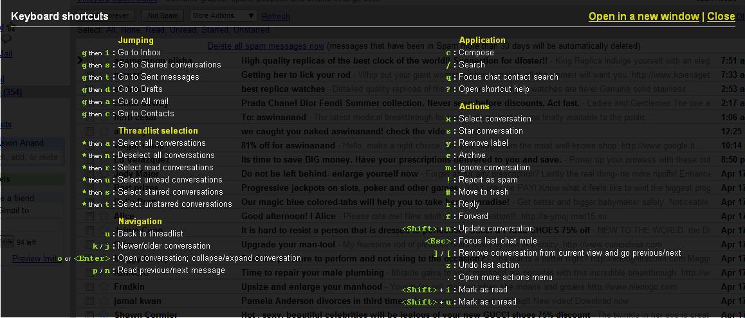
Task: Tick checkbox for jamal kwan's message
Action: [x=89, y=301]
